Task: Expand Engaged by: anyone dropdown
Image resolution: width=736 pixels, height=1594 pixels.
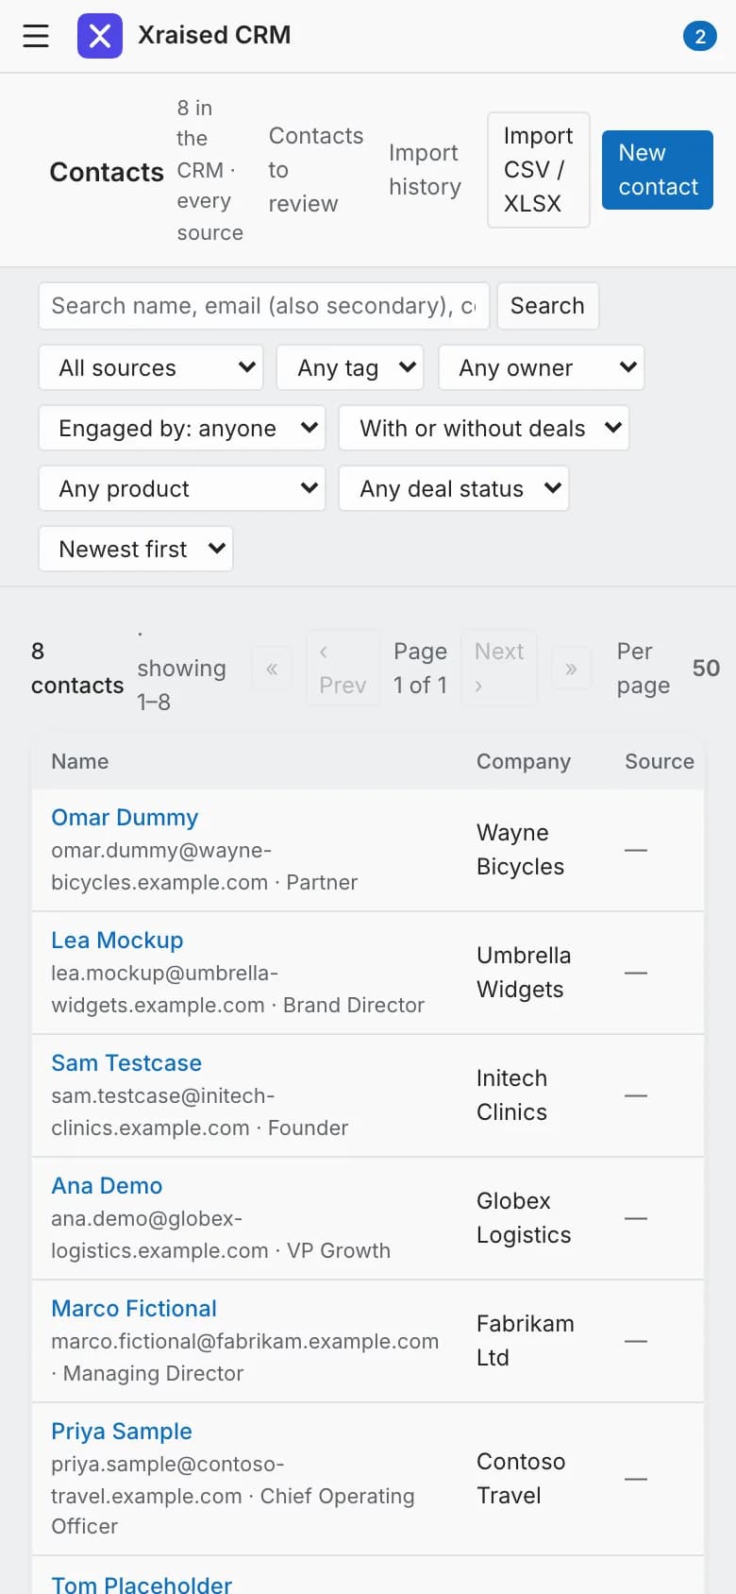Action: (x=182, y=428)
